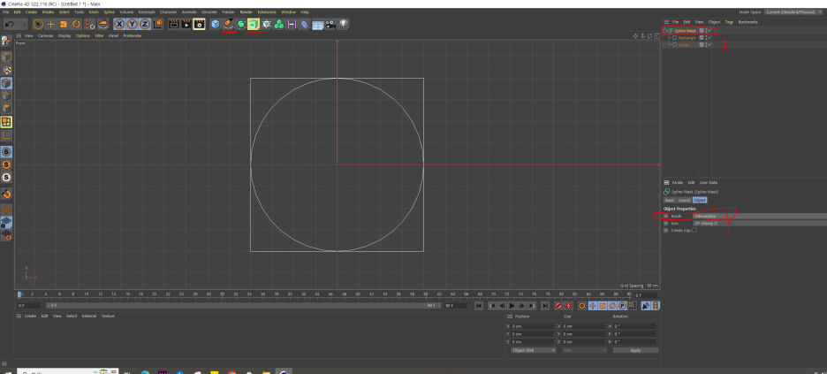
Task: Select the Rotate tool in top toolbar
Action: coord(76,24)
